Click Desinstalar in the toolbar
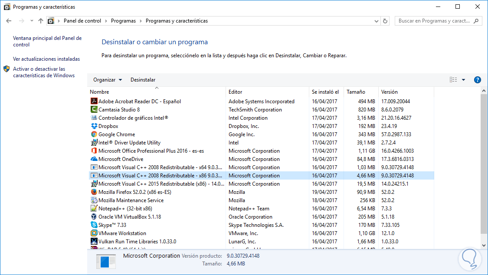This screenshot has width=488, height=275. click(143, 80)
